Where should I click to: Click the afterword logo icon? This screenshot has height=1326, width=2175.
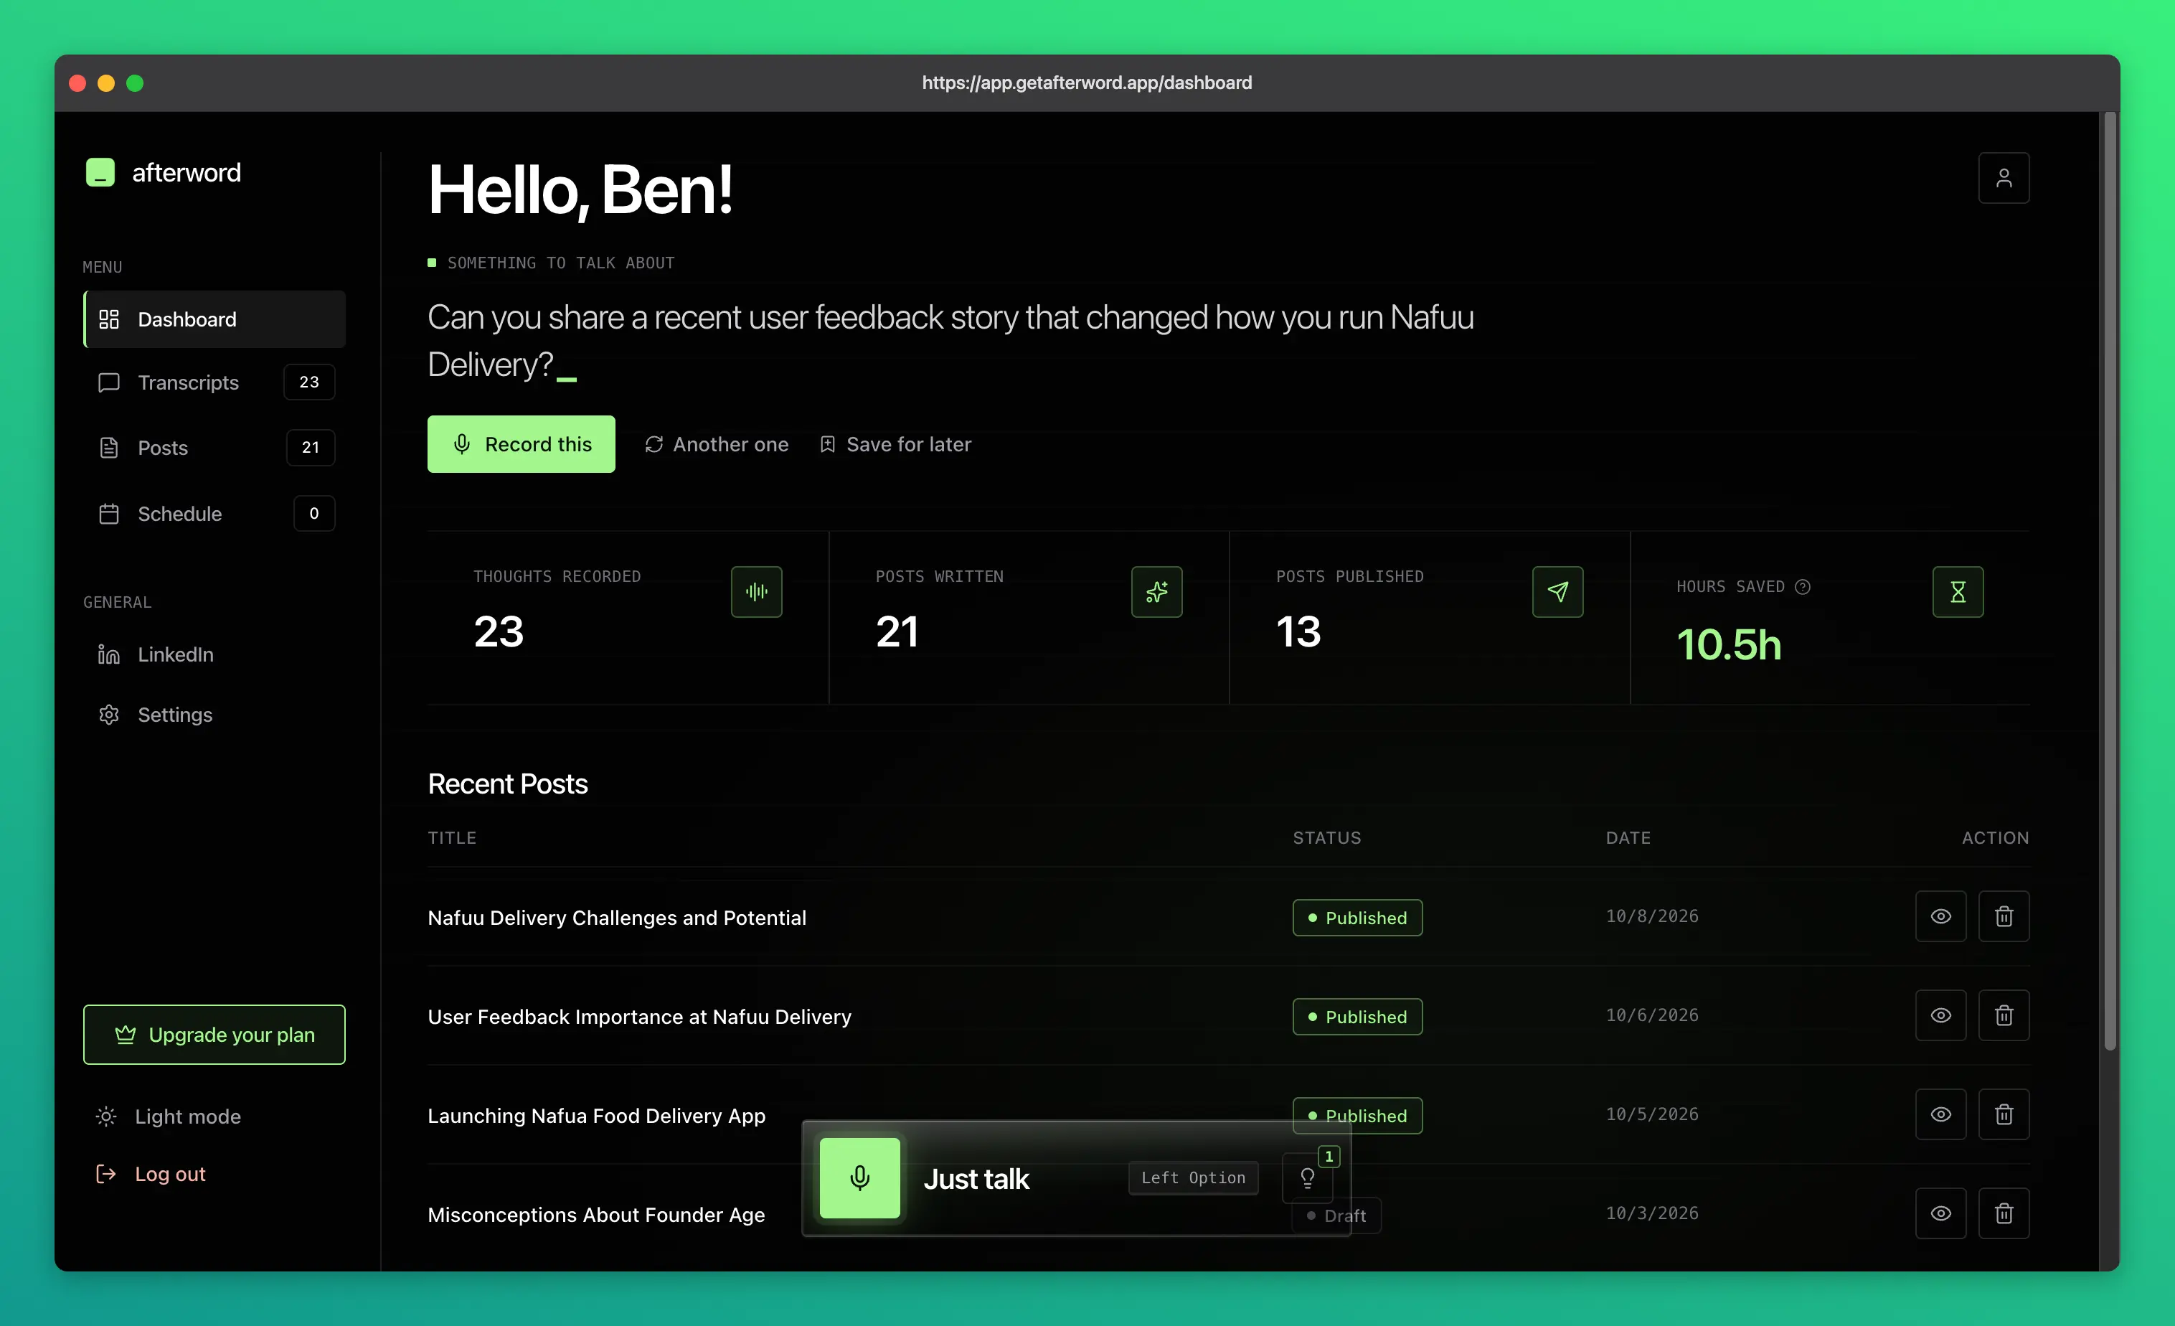(x=100, y=172)
